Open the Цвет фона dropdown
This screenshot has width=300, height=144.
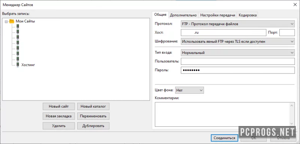tap(189, 90)
